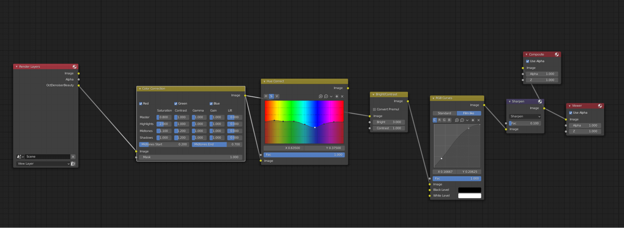Open the scene browse icon in Render Layers
Viewport: 624px width, 228px height.
point(20,157)
